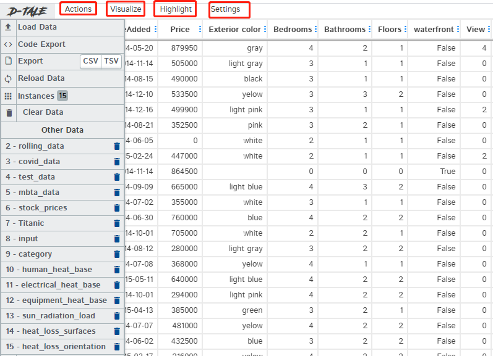The height and width of the screenshot is (356, 493).
Task: Delete human_heat_base dataset via trash icon
Action: 117,270
